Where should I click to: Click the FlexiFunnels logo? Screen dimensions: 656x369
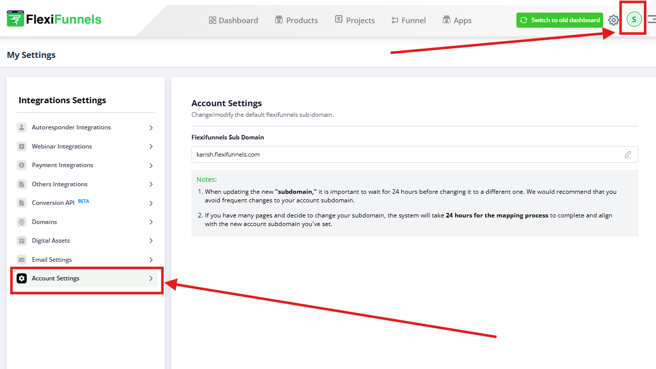[54, 20]
